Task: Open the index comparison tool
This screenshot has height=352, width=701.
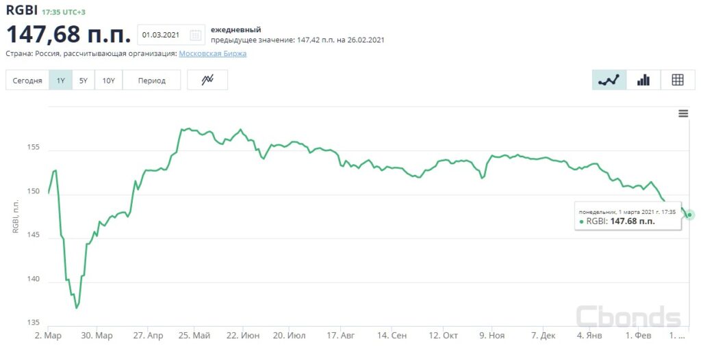Action: click(x=207, y=80)
